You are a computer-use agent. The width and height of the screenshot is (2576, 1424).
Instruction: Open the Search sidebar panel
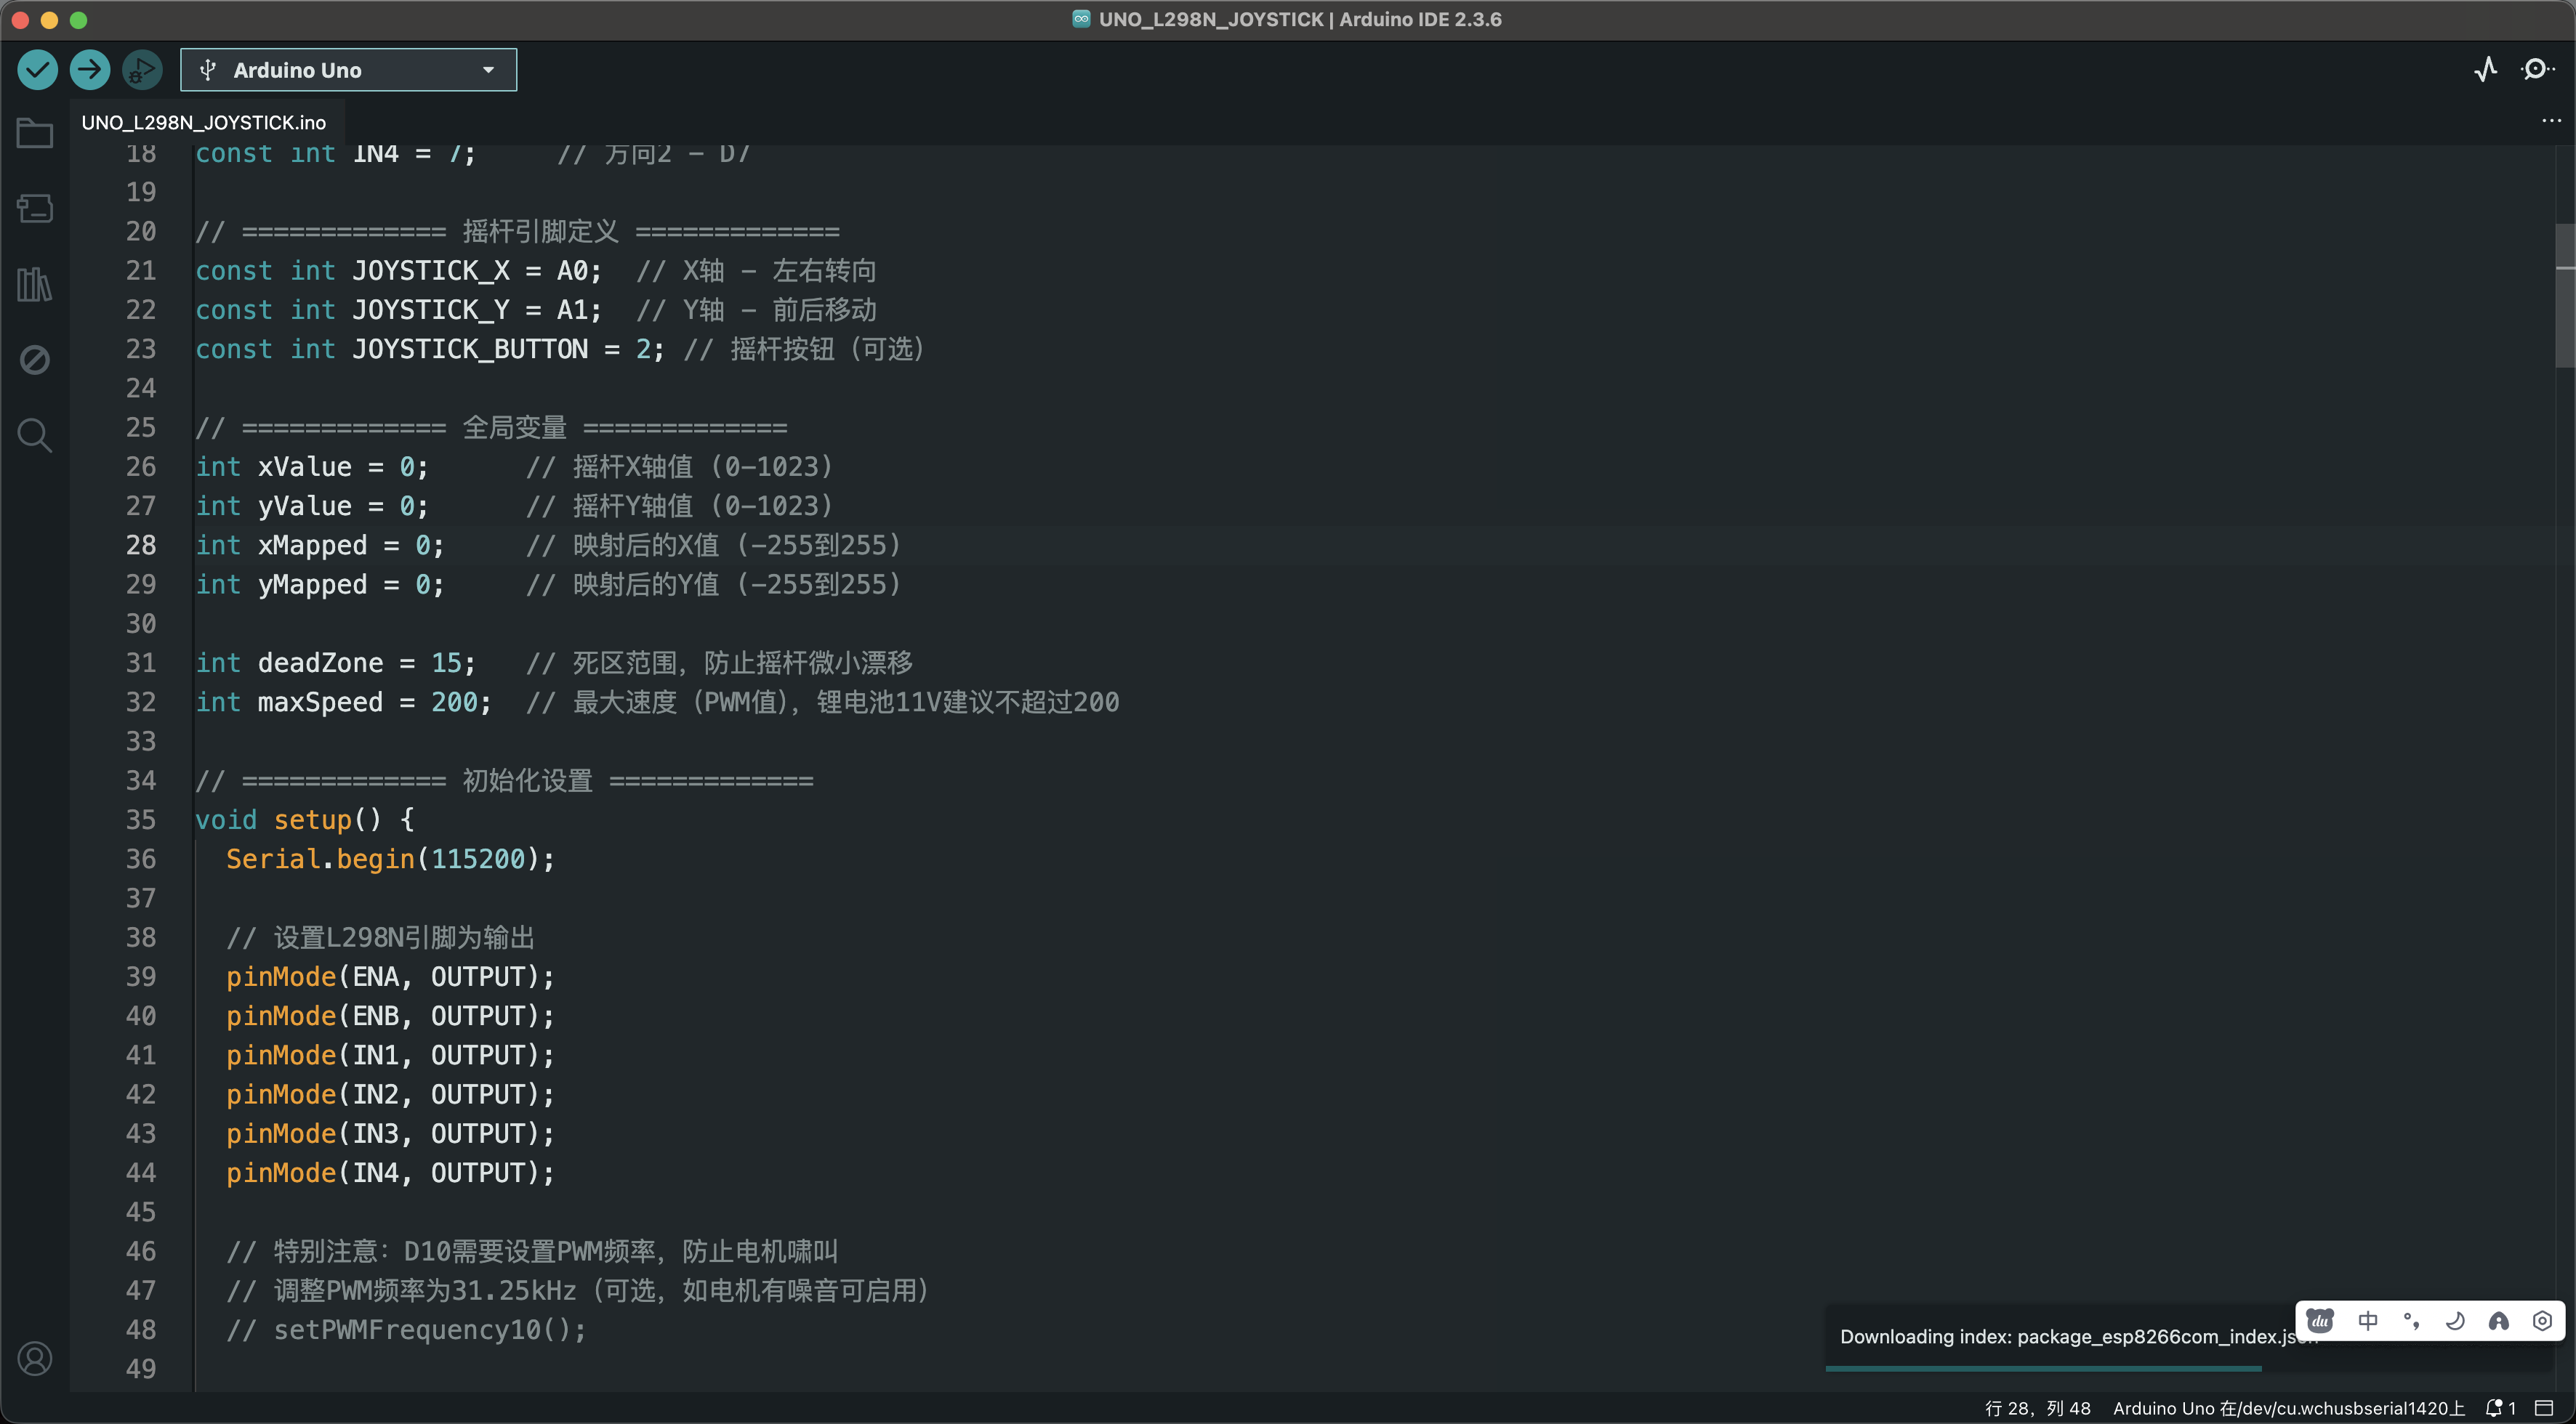tap(35, 436)
